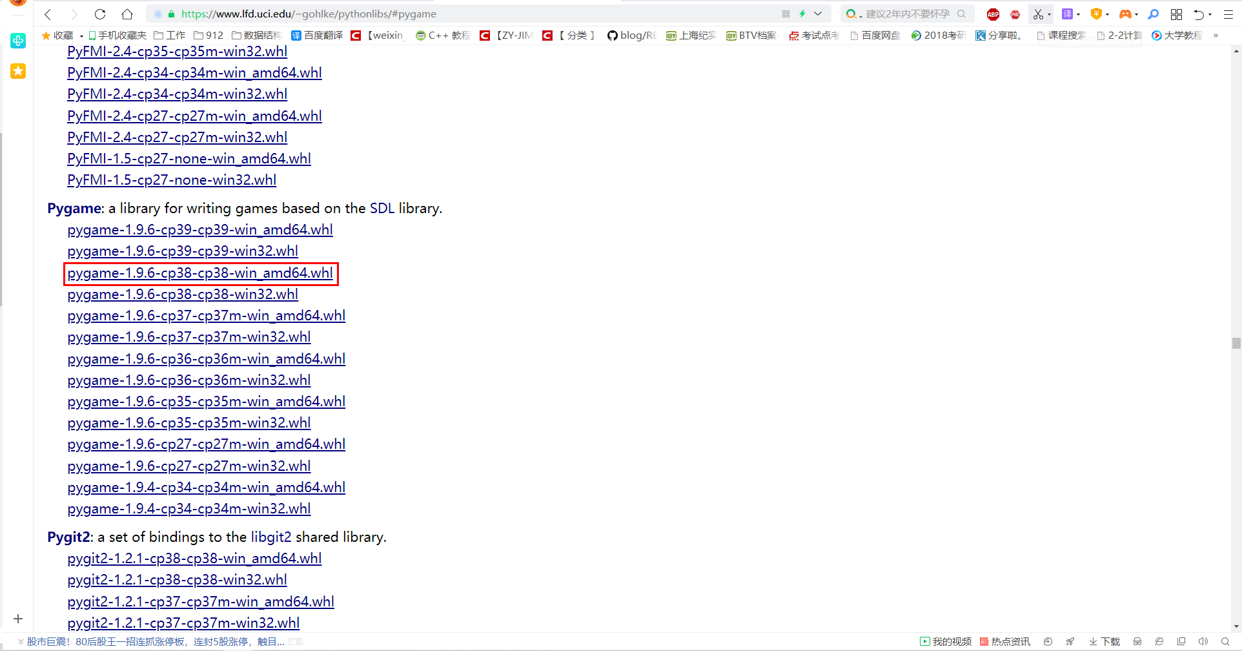Viewport: 1242px width, 651px height.
Task: Open the 工作 bookmark folder
Action: [x=169, y=36]
